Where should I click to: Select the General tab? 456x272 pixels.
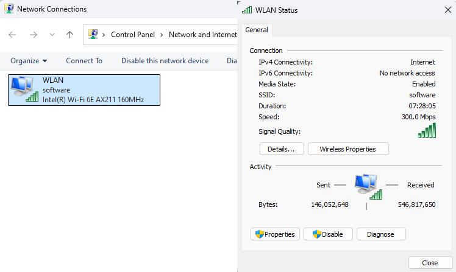coord(257,30)
